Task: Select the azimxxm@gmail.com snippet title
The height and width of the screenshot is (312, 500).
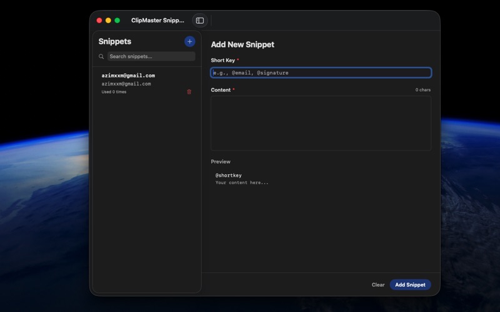Action: [x=128, y=76]
